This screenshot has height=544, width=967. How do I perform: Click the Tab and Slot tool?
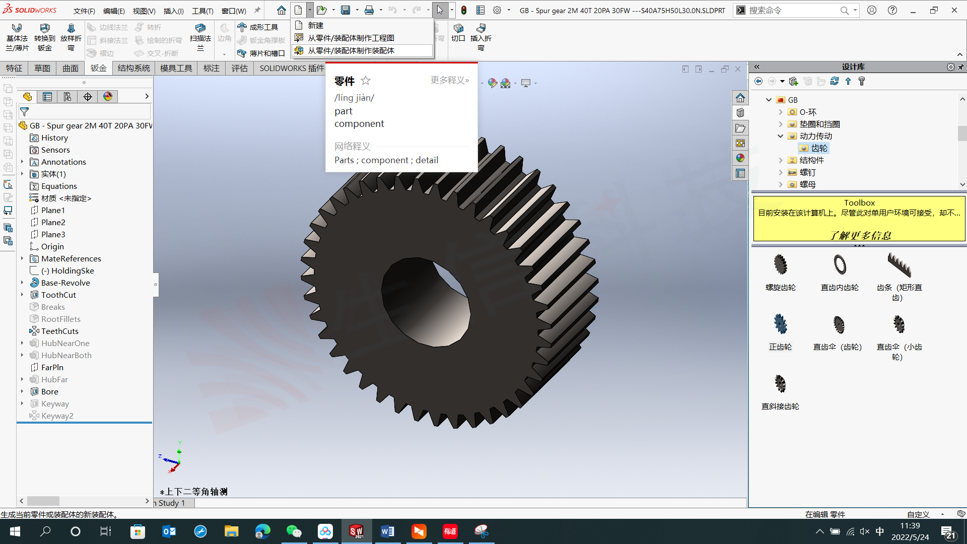click(x=261, y=53)
